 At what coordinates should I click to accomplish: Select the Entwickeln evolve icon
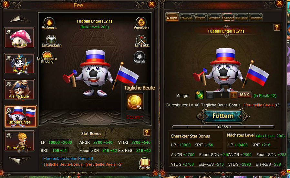tap(51, 41)
